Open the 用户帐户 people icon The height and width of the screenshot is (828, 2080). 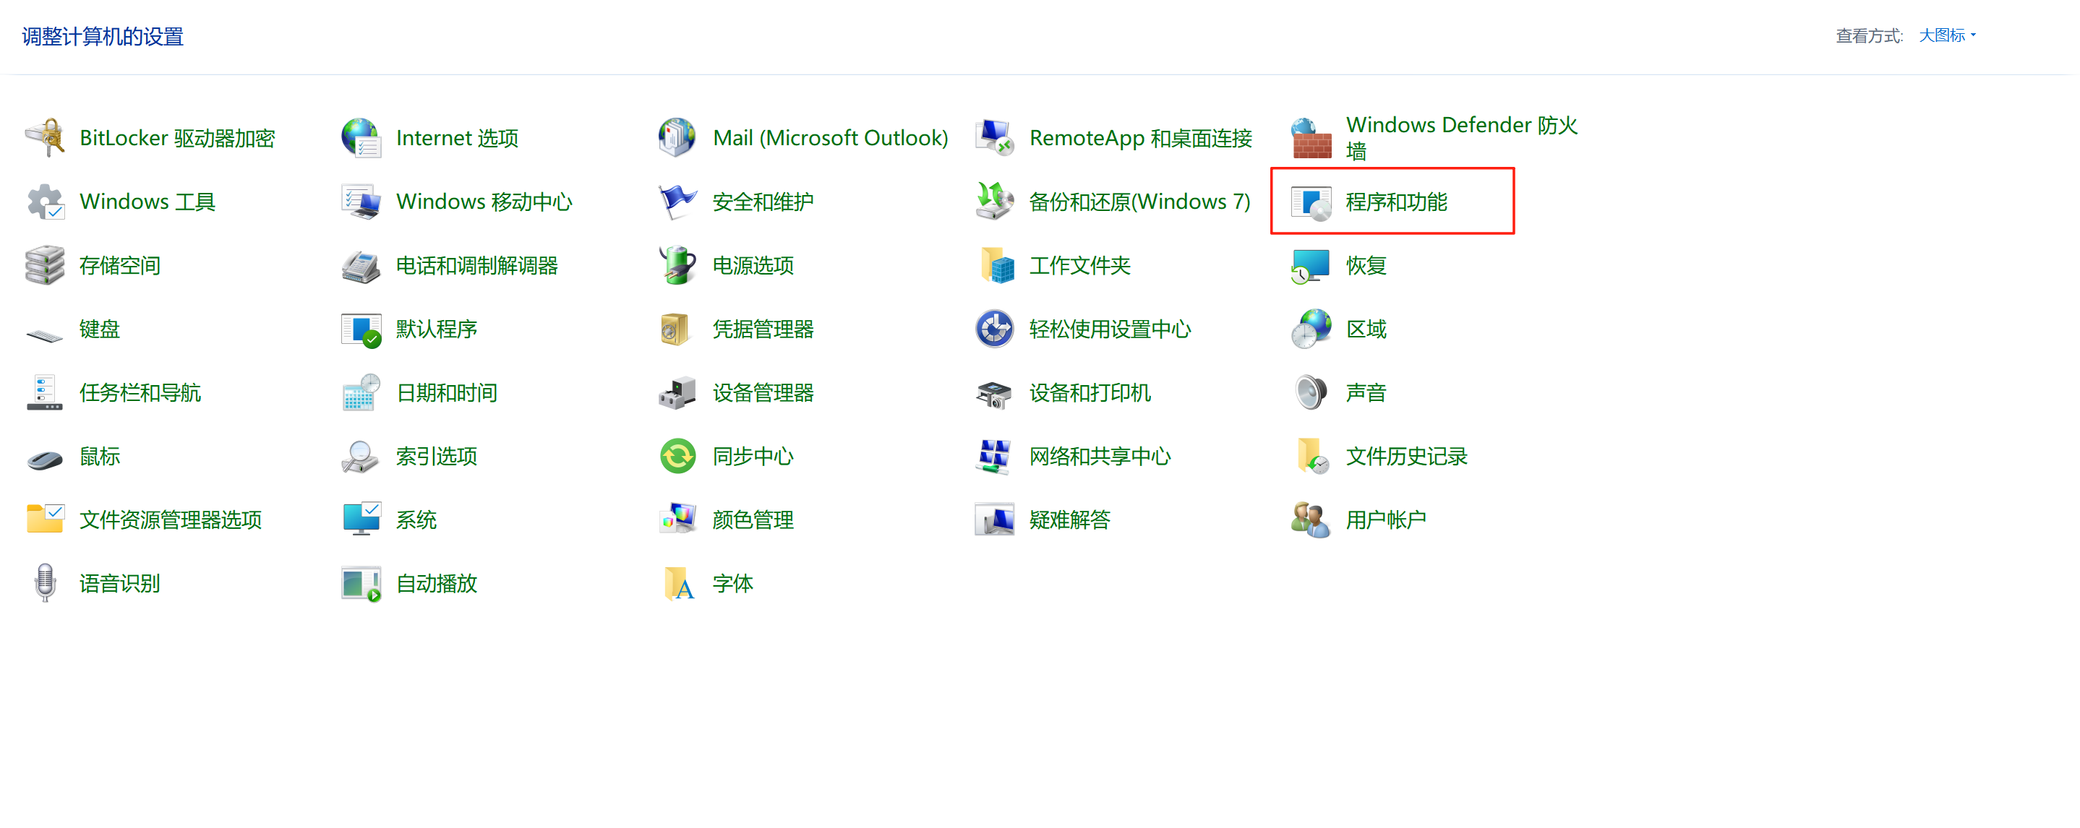(1311, 519)
